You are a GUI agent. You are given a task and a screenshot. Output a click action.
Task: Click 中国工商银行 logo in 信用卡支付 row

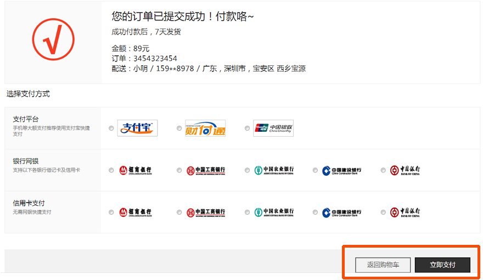coord(206,212)
